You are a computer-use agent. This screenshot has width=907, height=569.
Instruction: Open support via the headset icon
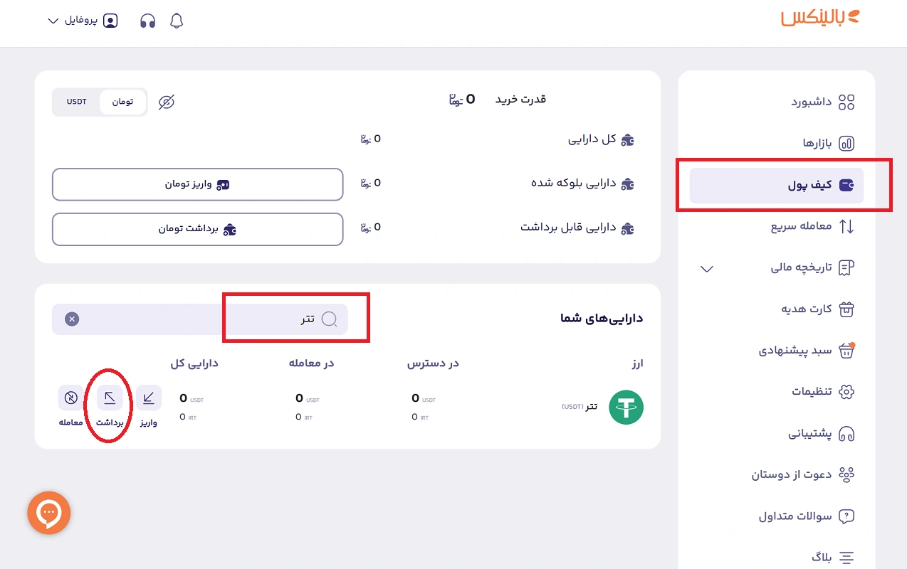pyautogui.click(x=147, y=21)
